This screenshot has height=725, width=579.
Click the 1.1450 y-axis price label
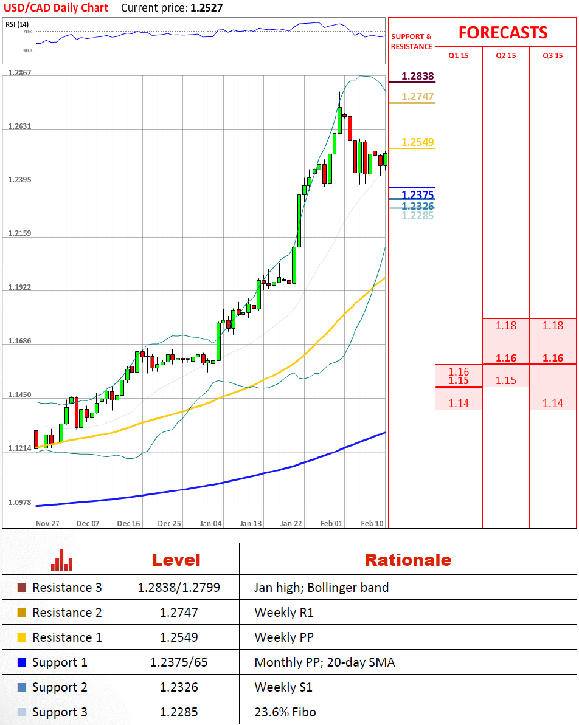pos(19,395)
